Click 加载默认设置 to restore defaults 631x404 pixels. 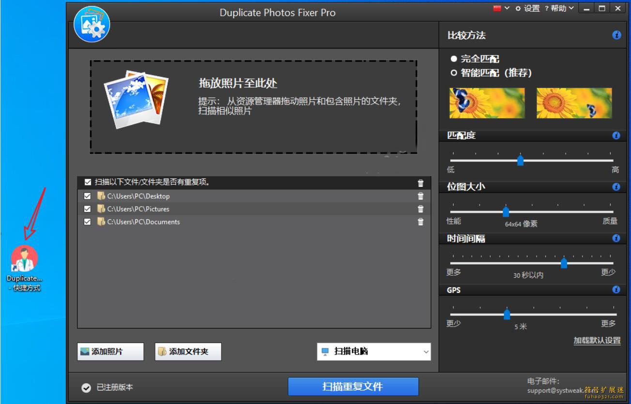[x=597, y=341]
